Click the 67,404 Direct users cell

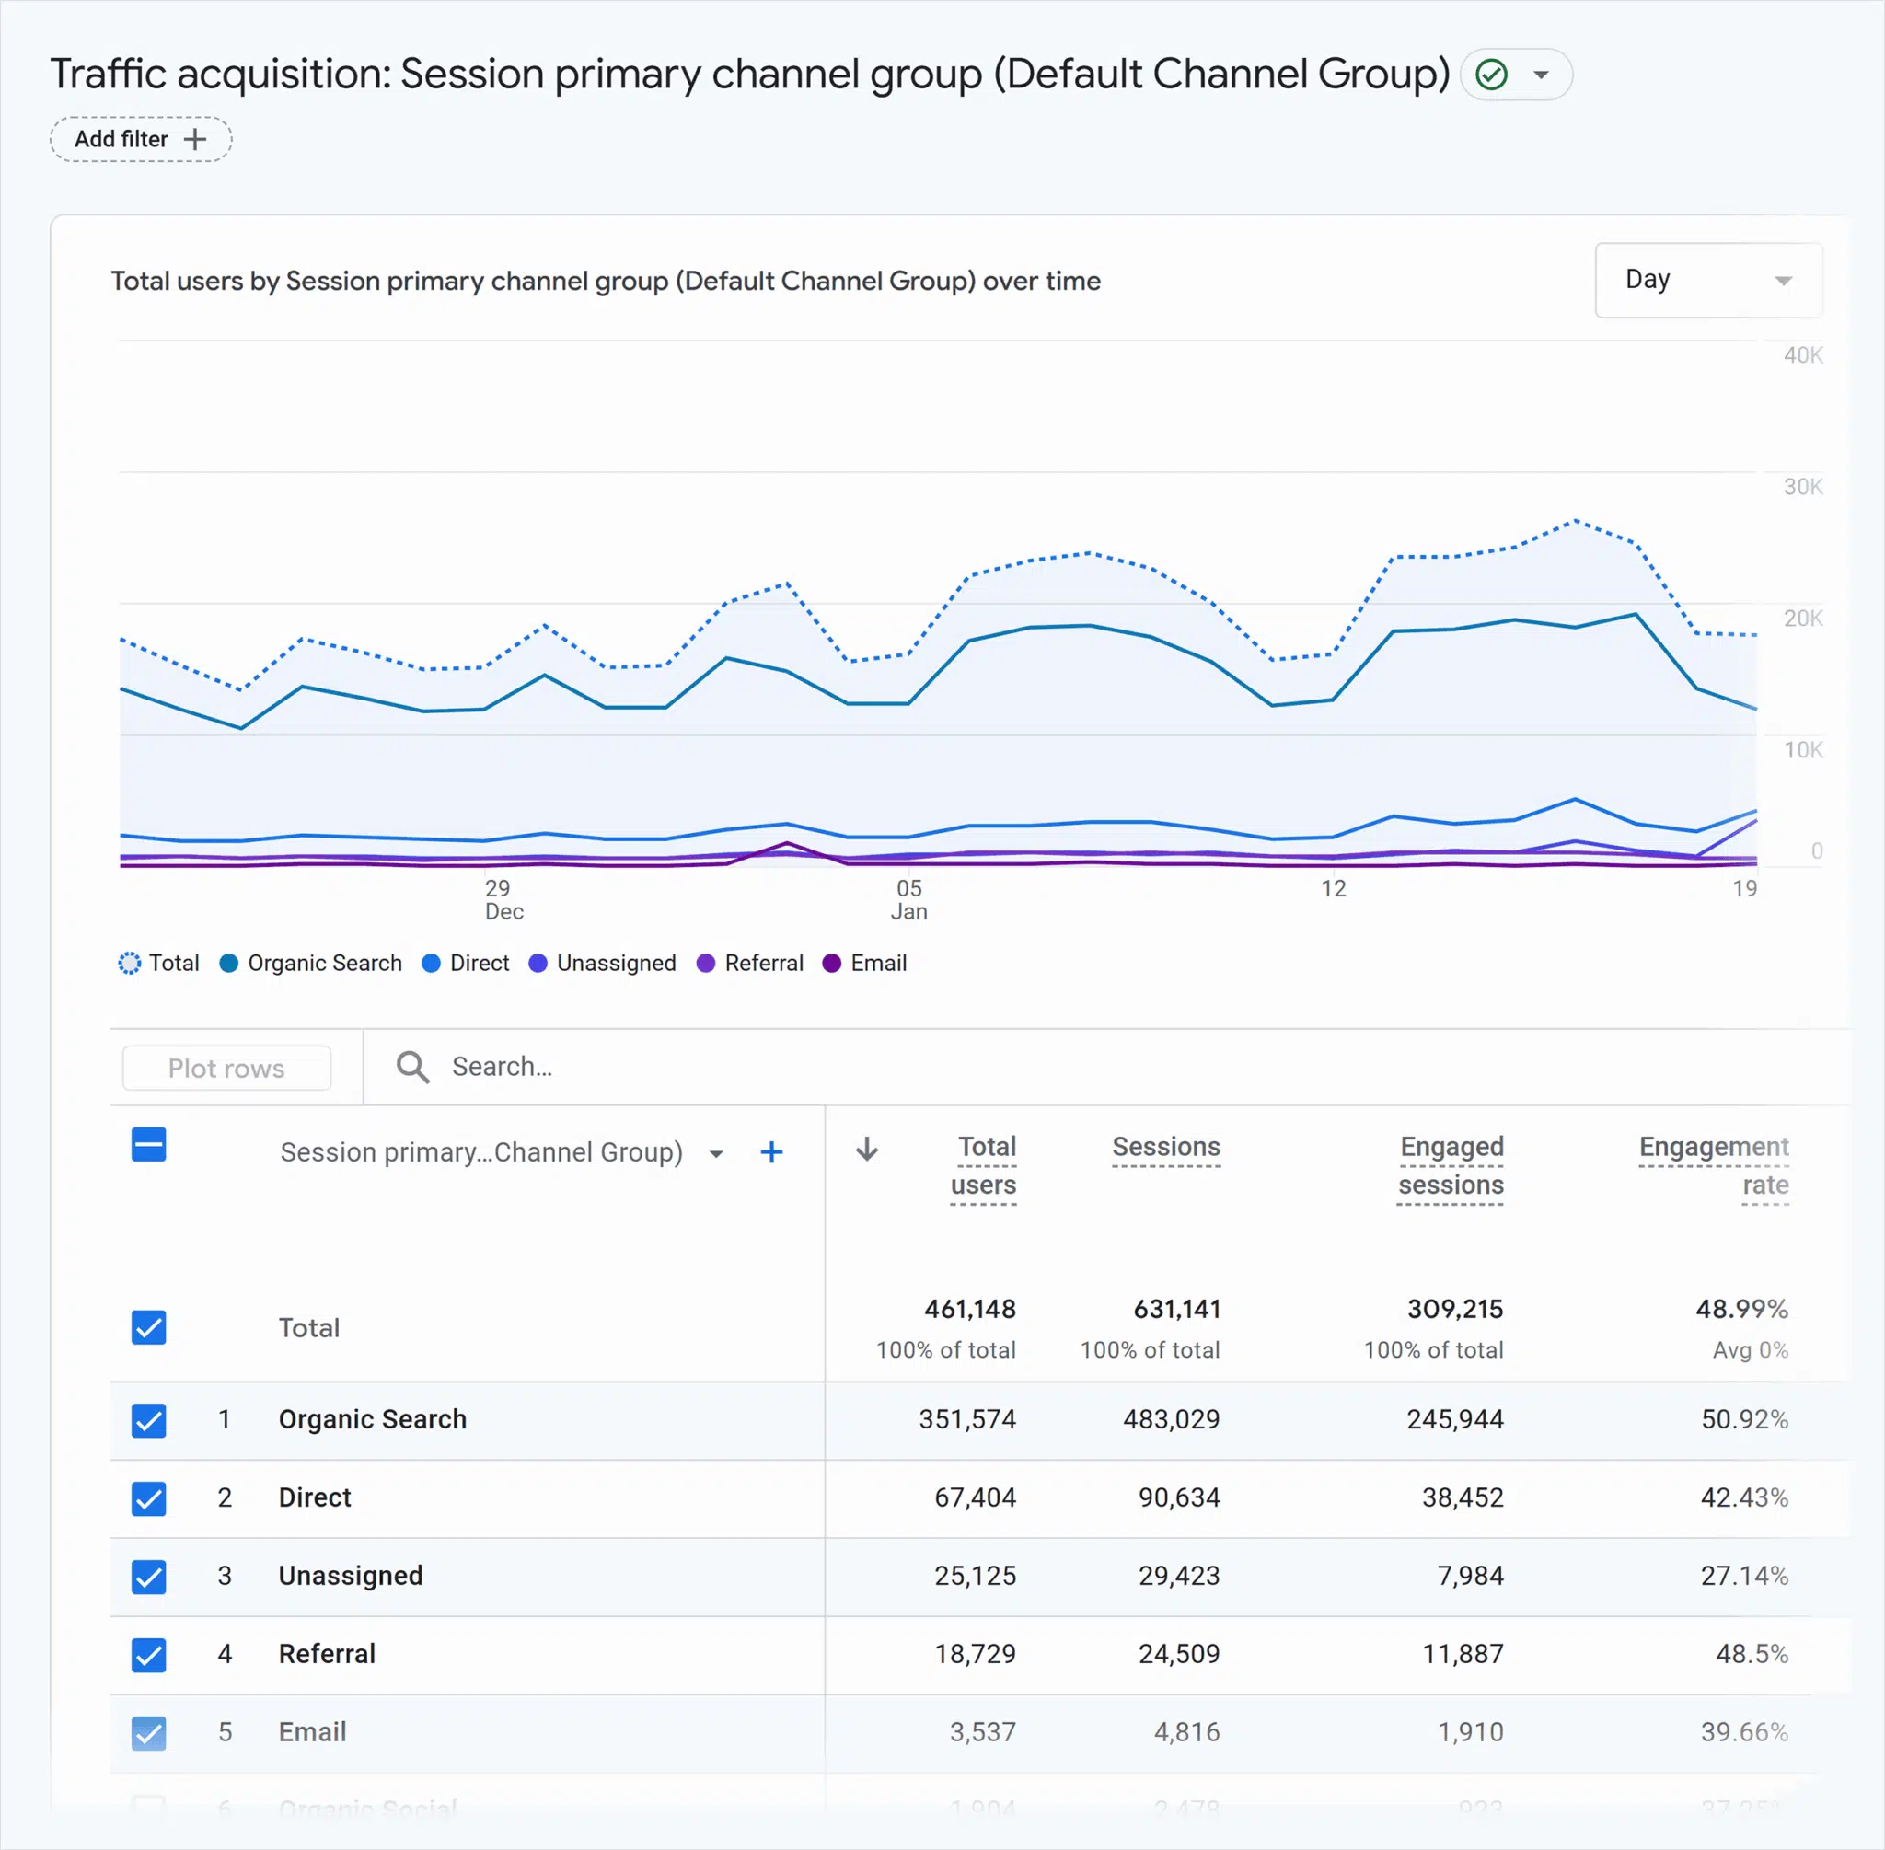tap(975, 1497)
